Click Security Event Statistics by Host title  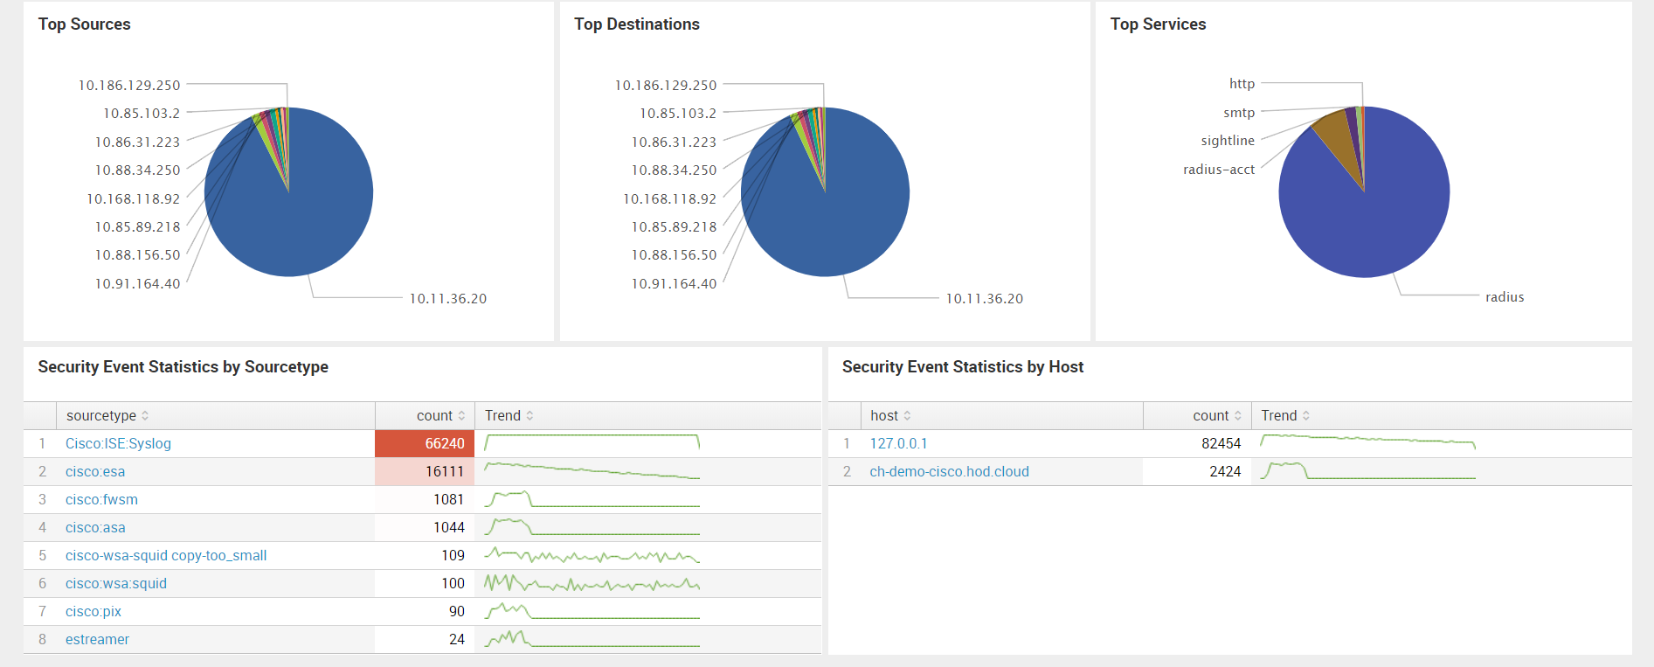click(963, 367)
